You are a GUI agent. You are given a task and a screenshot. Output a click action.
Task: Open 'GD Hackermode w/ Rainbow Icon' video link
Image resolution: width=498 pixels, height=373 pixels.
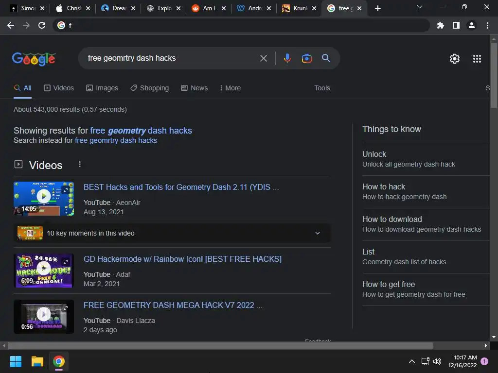pyautogui.click(x=183, y=259)
